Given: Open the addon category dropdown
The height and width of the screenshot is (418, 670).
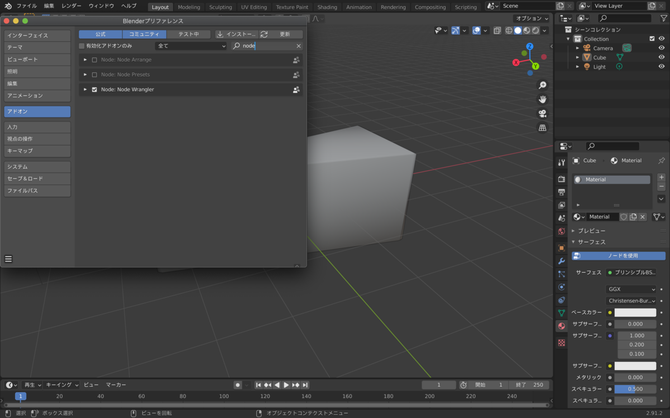Looking at the screenshot, I should [191, 46].
